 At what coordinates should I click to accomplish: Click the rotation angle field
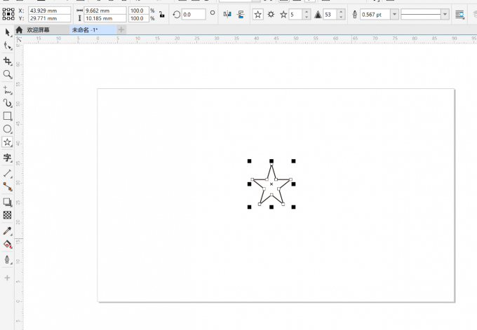tap(193, 14)
